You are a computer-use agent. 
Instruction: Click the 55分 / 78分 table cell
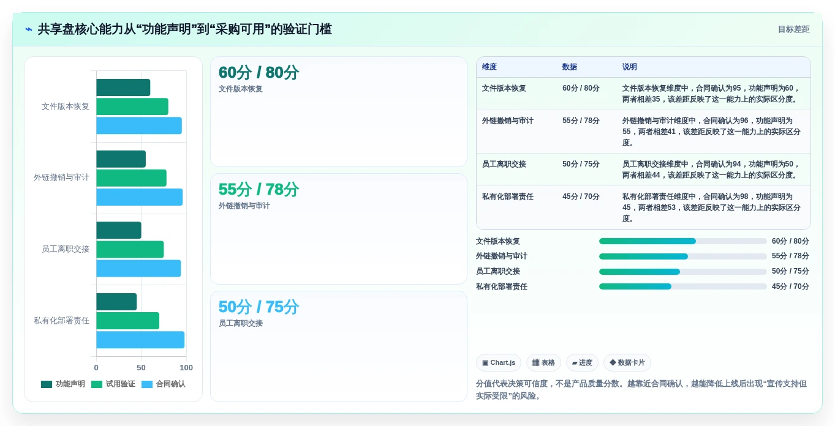click(581, 121)
